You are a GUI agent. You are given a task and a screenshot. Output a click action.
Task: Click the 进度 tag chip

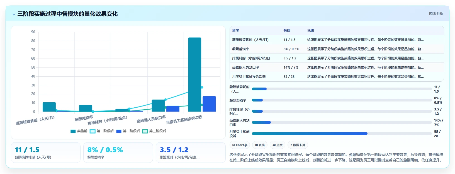click(278, 145)
